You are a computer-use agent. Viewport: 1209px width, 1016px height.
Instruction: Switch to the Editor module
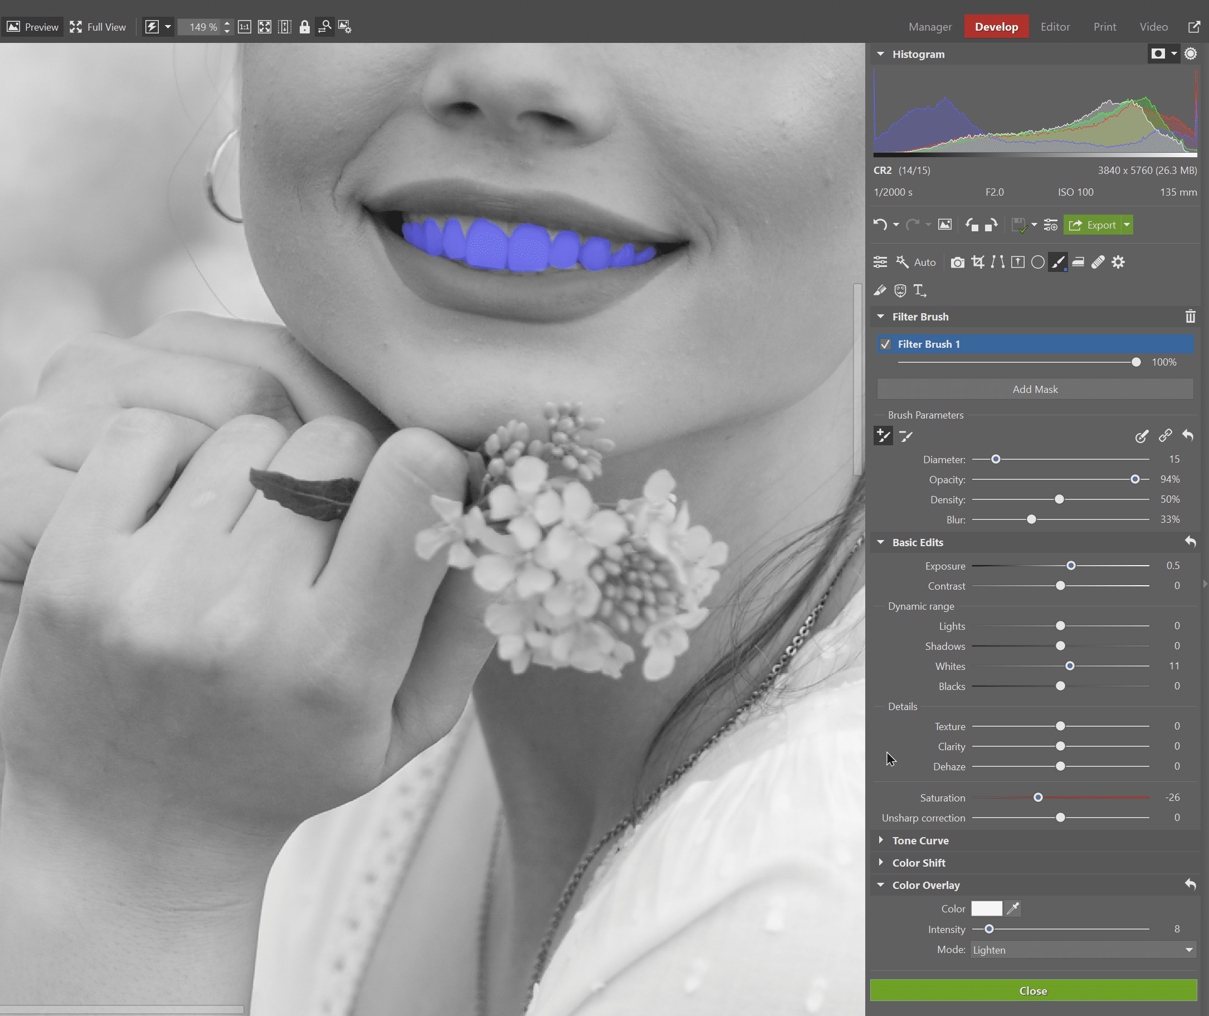(x=1055, y=27)
